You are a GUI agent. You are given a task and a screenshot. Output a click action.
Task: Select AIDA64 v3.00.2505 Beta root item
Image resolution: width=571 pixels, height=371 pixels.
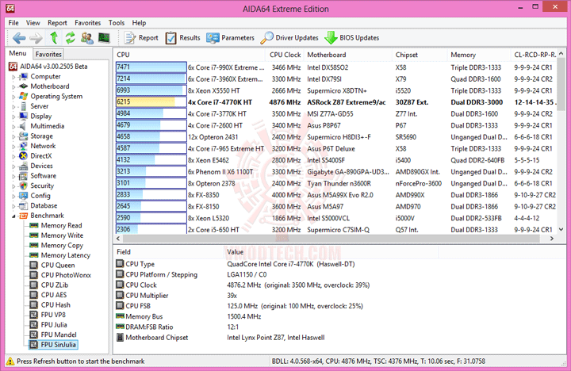(48, 67)
